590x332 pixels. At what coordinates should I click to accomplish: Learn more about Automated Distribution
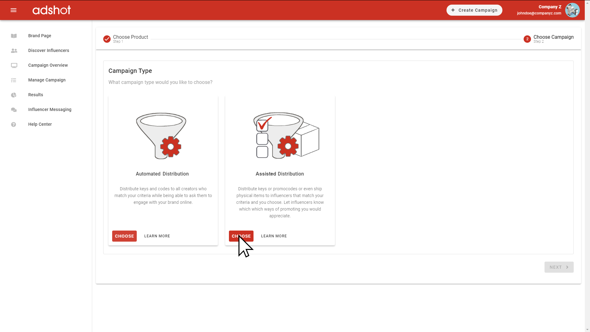pyautogui.click(x=157, y=236)
